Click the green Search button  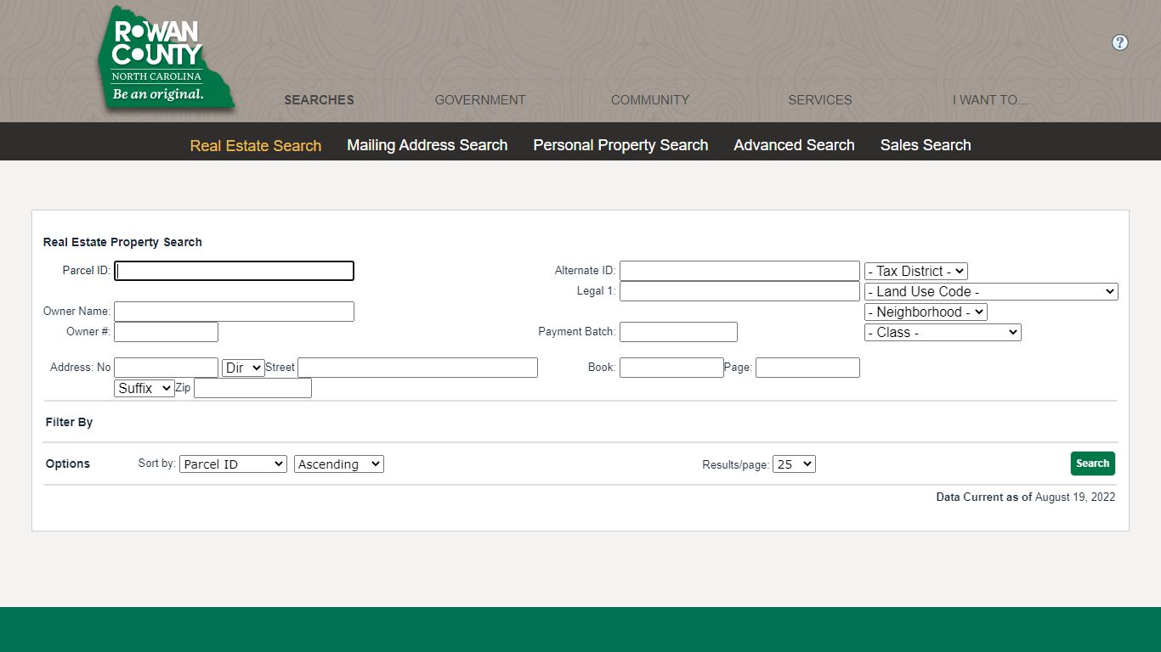pyautogui.click(x=1092, y=464)
